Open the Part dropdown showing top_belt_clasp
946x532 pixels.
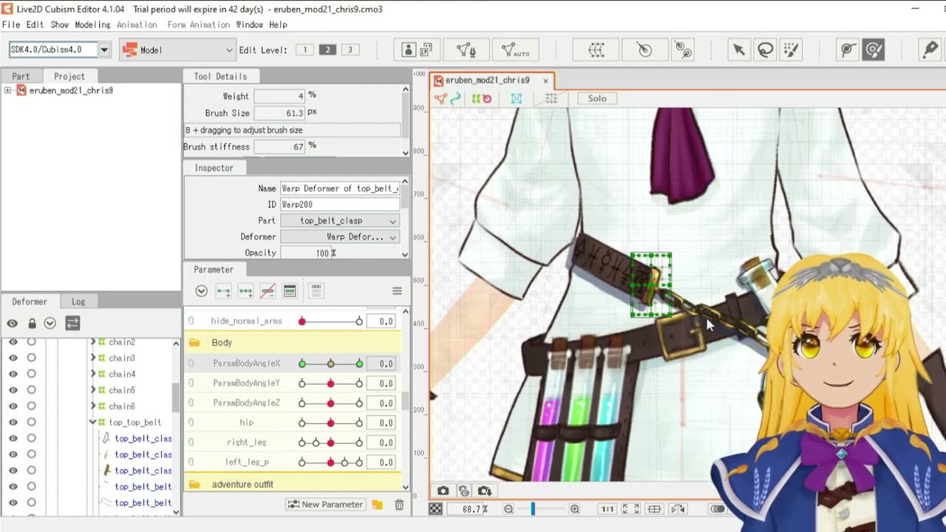point(340,221)
